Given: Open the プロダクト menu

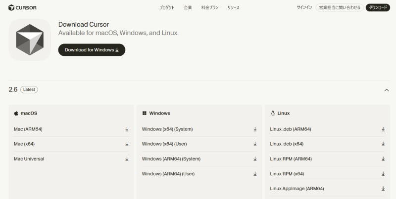Looking at the screenshot, I should 167,7.
